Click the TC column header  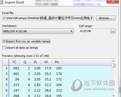pyautogui.click(x=14, y=62)
